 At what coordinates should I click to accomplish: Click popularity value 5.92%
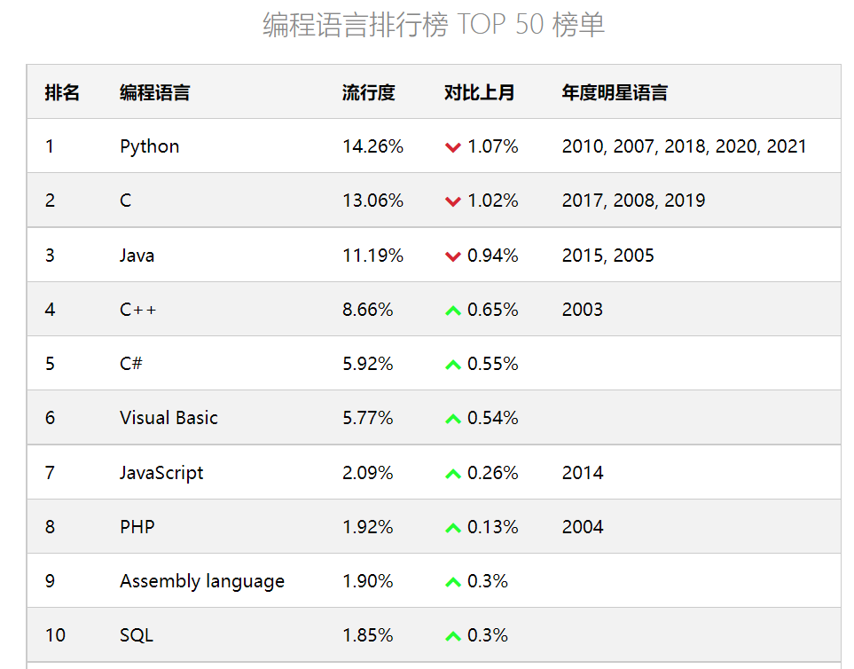click(368, 364)
